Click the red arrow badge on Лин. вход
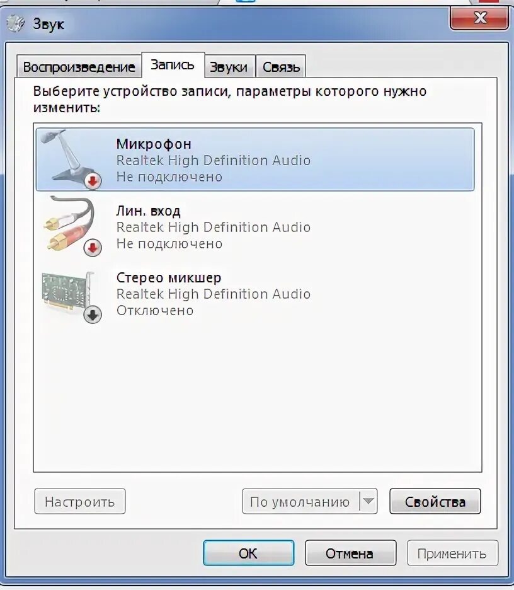Screen dimensions: 514x590 93,248
